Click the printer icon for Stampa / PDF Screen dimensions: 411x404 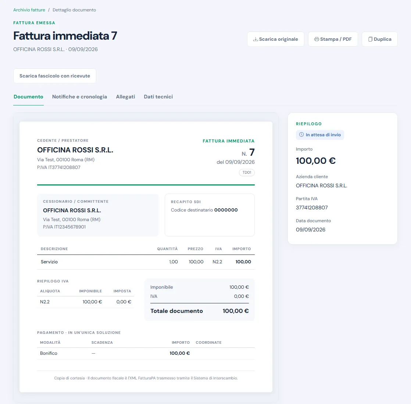(317, 39)
